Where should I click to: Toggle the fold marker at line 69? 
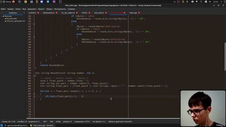tap(34, 96)
